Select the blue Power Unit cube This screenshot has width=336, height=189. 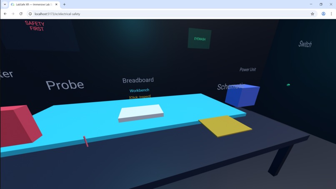coord(242,95)
